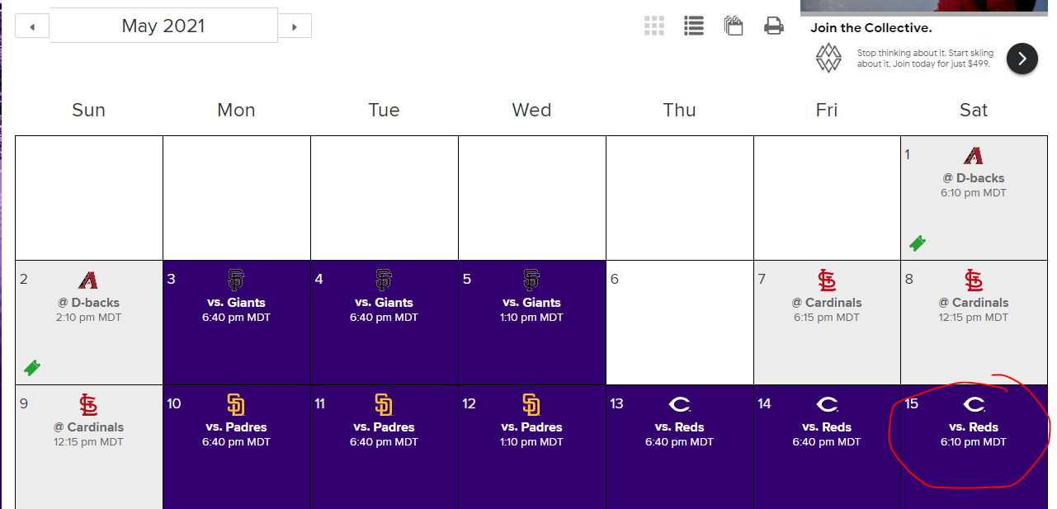Click the printer icon to print the schedule
The image size is (1057, 509).
[773, 26]
